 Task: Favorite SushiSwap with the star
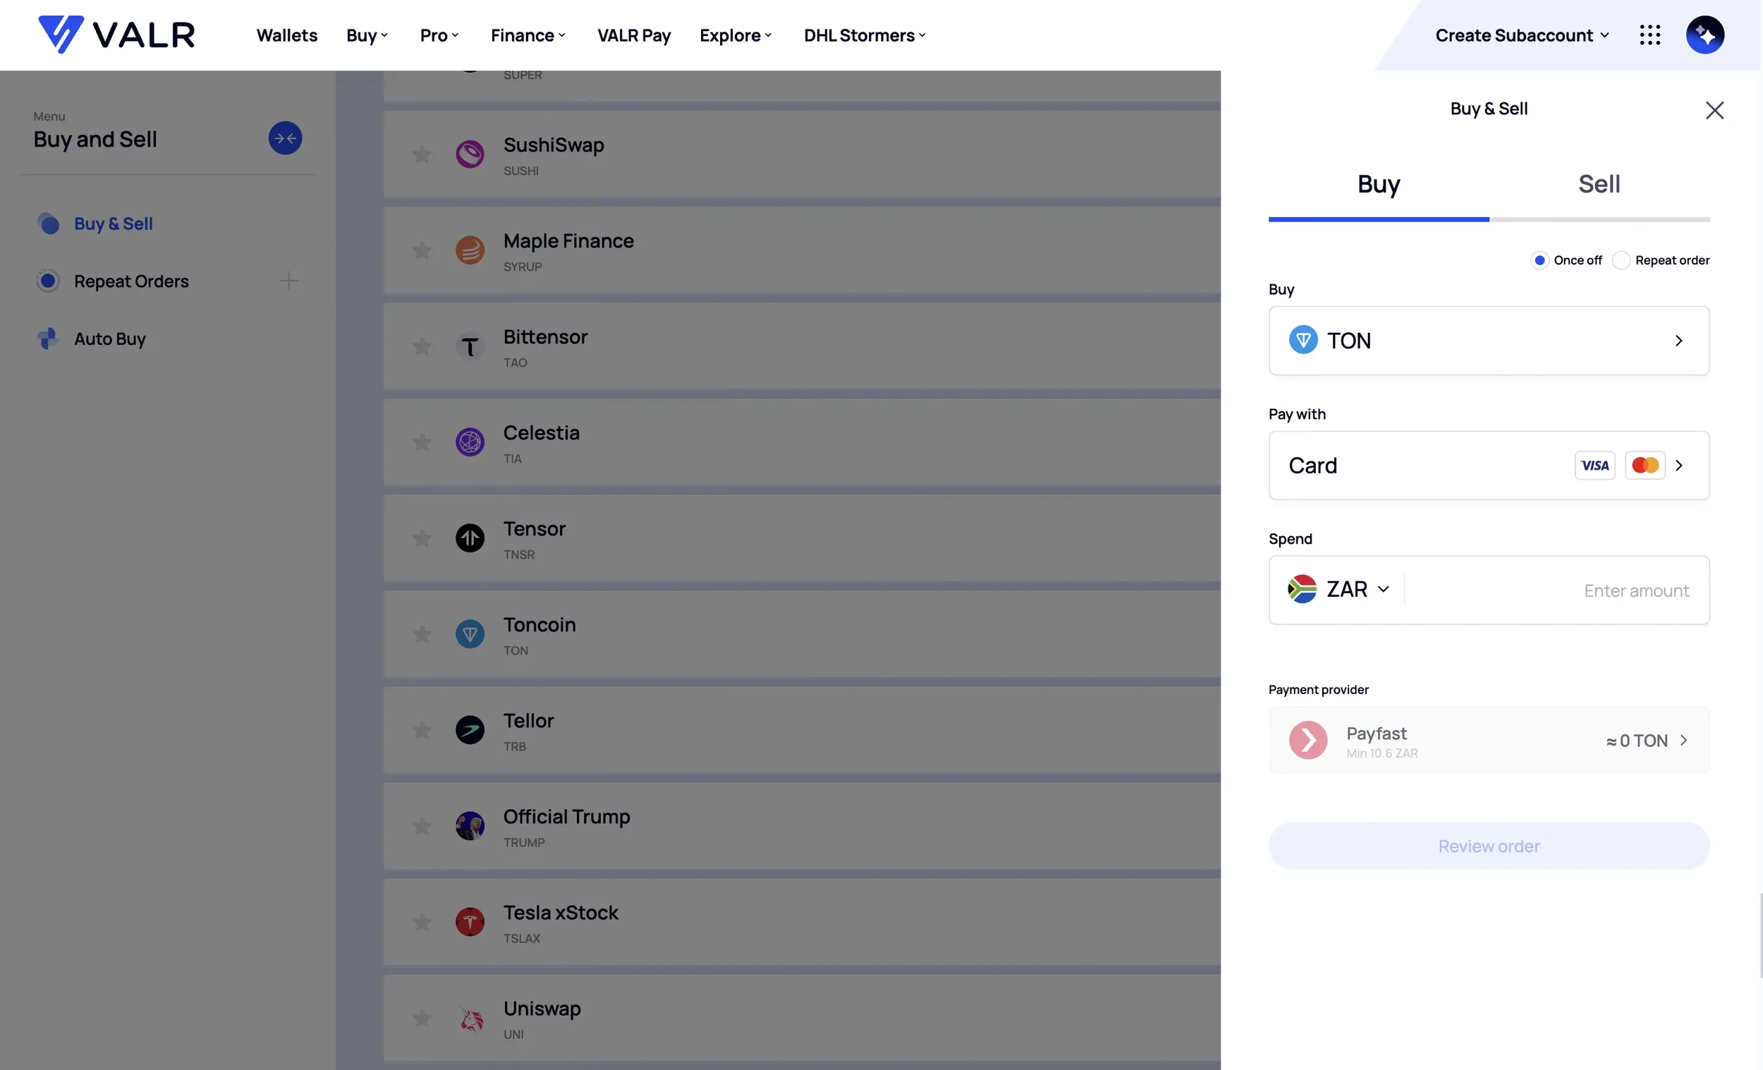tap(422, 154)
